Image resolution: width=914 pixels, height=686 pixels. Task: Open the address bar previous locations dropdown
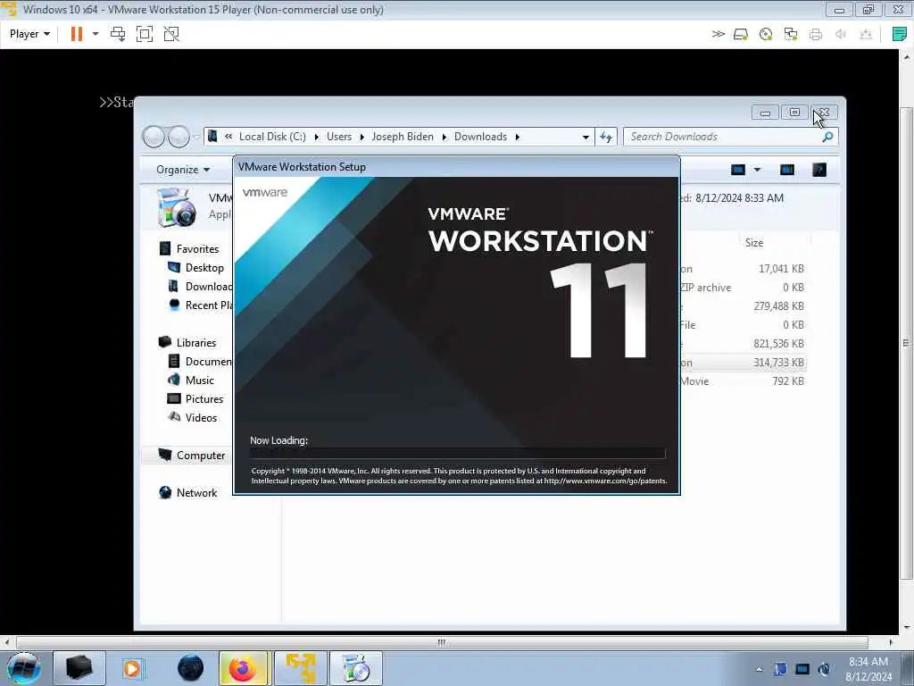(x=586, y=137)
